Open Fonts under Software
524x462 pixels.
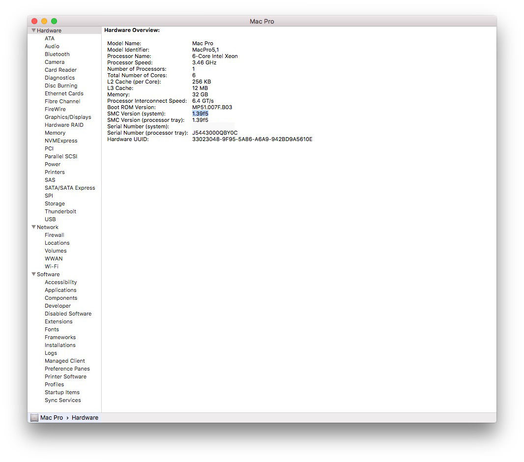coord(52,329)
